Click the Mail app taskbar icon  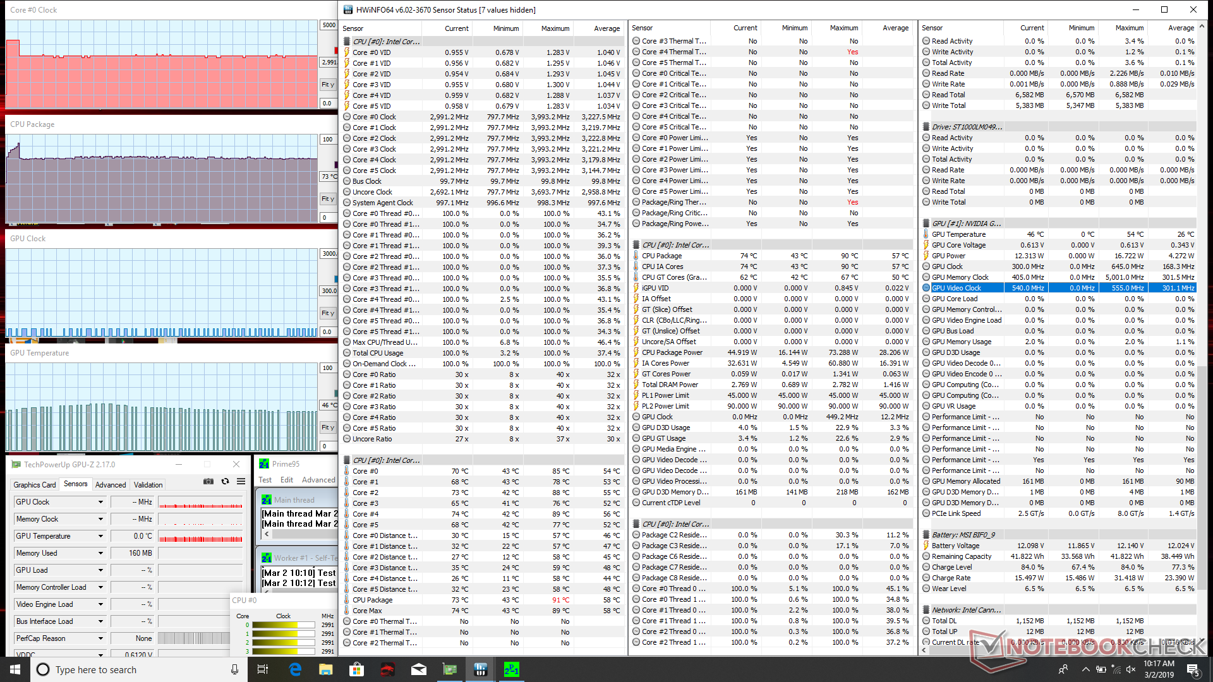click(419, 669)
